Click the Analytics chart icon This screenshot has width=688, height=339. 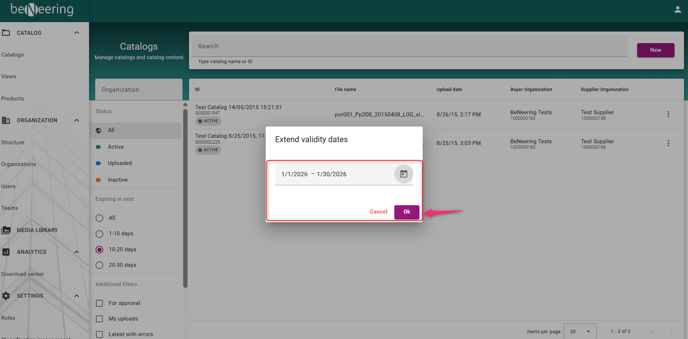pyautogui.click(x=6, y=252)
